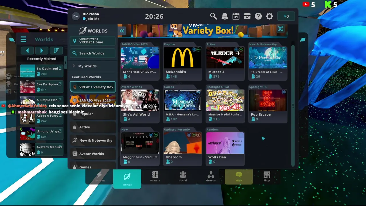Open the gift box icon in top bar
Viewport: 366px width, 206px height.
click(247, 16)
